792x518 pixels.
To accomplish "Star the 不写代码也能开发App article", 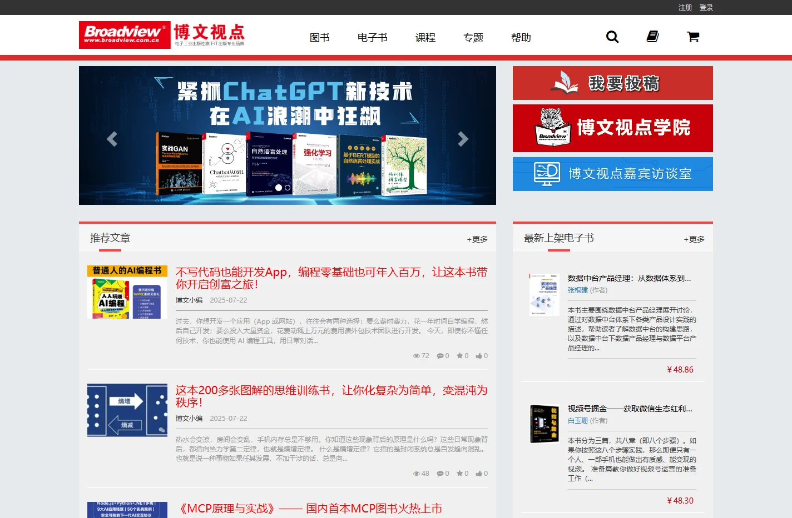I will point(460,356).
